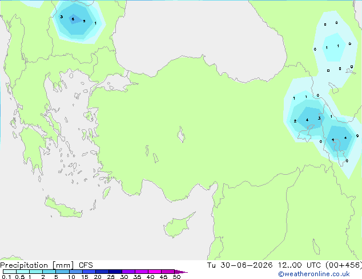Click the 40–45 mm legend color swatch
The image size is (362, 279).
155,272
